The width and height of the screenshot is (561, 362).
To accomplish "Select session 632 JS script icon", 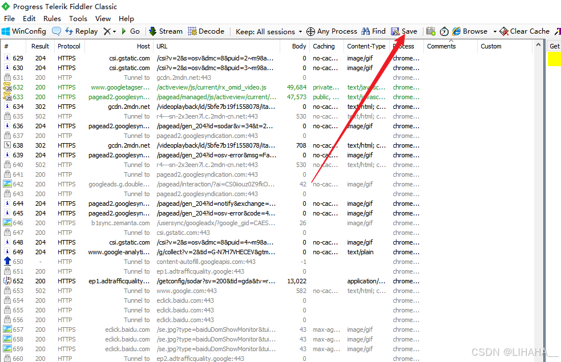I will pyautogui.click(x=7, y=87).
